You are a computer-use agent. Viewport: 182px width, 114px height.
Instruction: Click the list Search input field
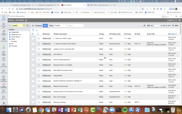(x=76, y=25)
